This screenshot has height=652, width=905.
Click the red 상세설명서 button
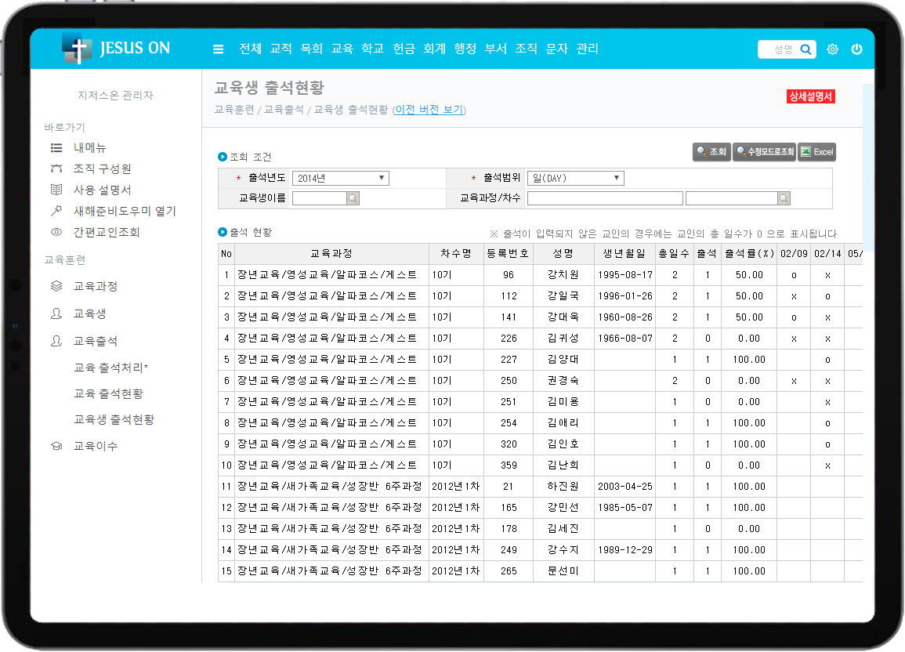[x=811, y=96]
